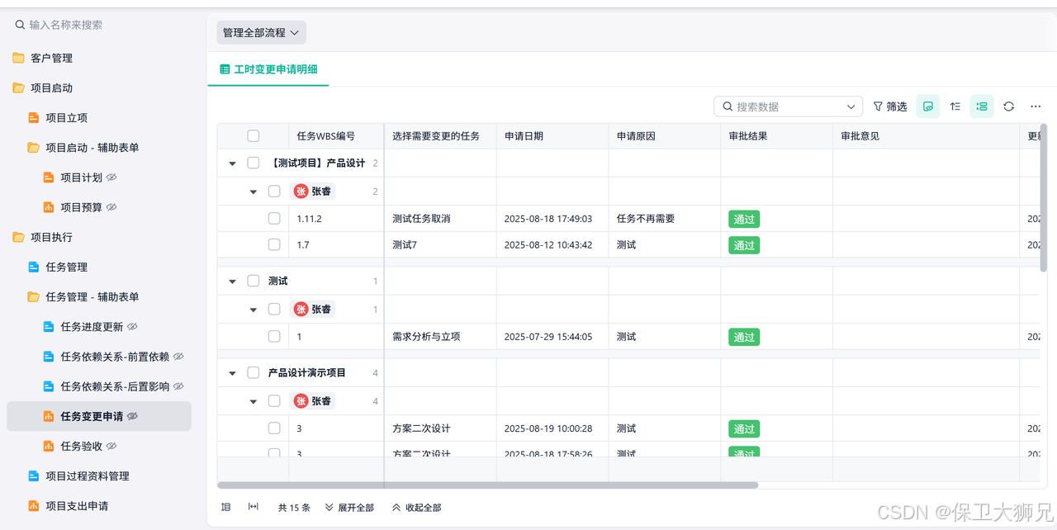Click the 张睿 avatar under 产品设计演示项目
The height and width of the screenshot is (530, 1057).
click(301, 400)
